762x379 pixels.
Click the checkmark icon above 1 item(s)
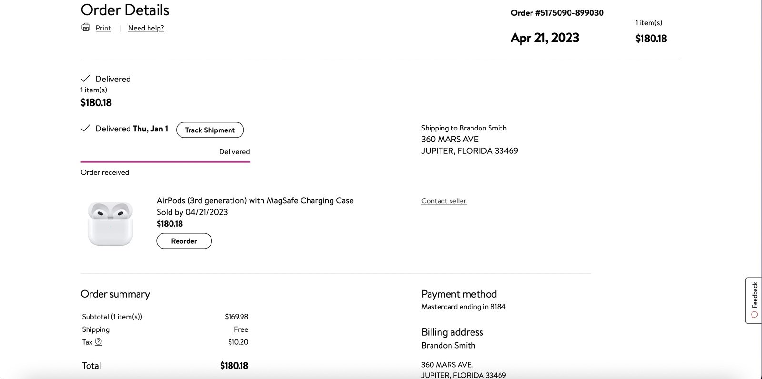click(86, 78)
